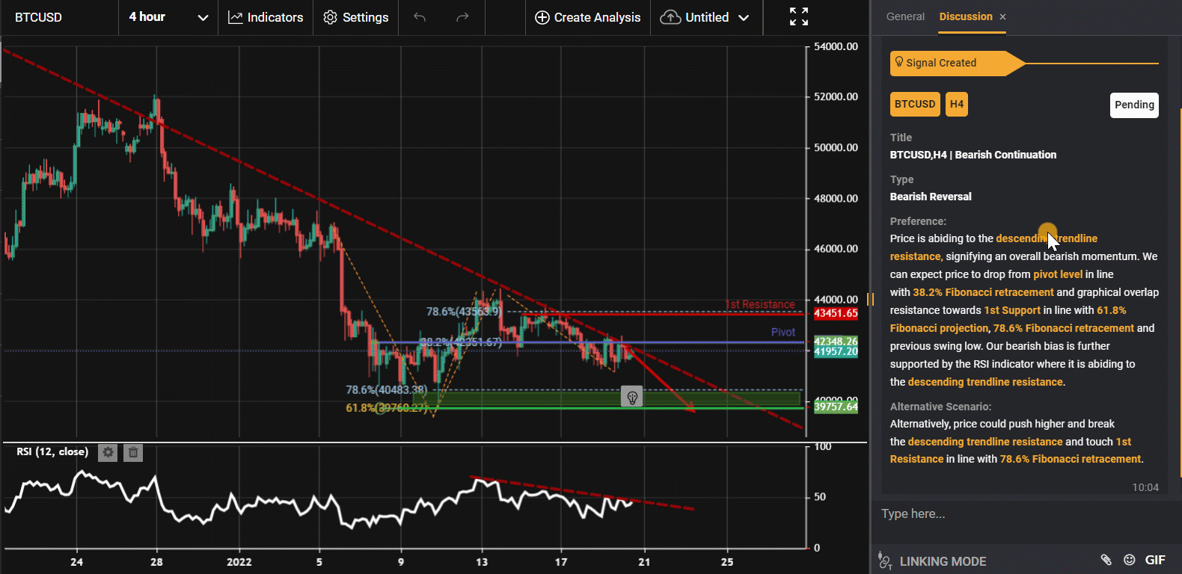Delete the RSI indicator with the trash icon
The image size is (1182, 574).
coord(133,452)
